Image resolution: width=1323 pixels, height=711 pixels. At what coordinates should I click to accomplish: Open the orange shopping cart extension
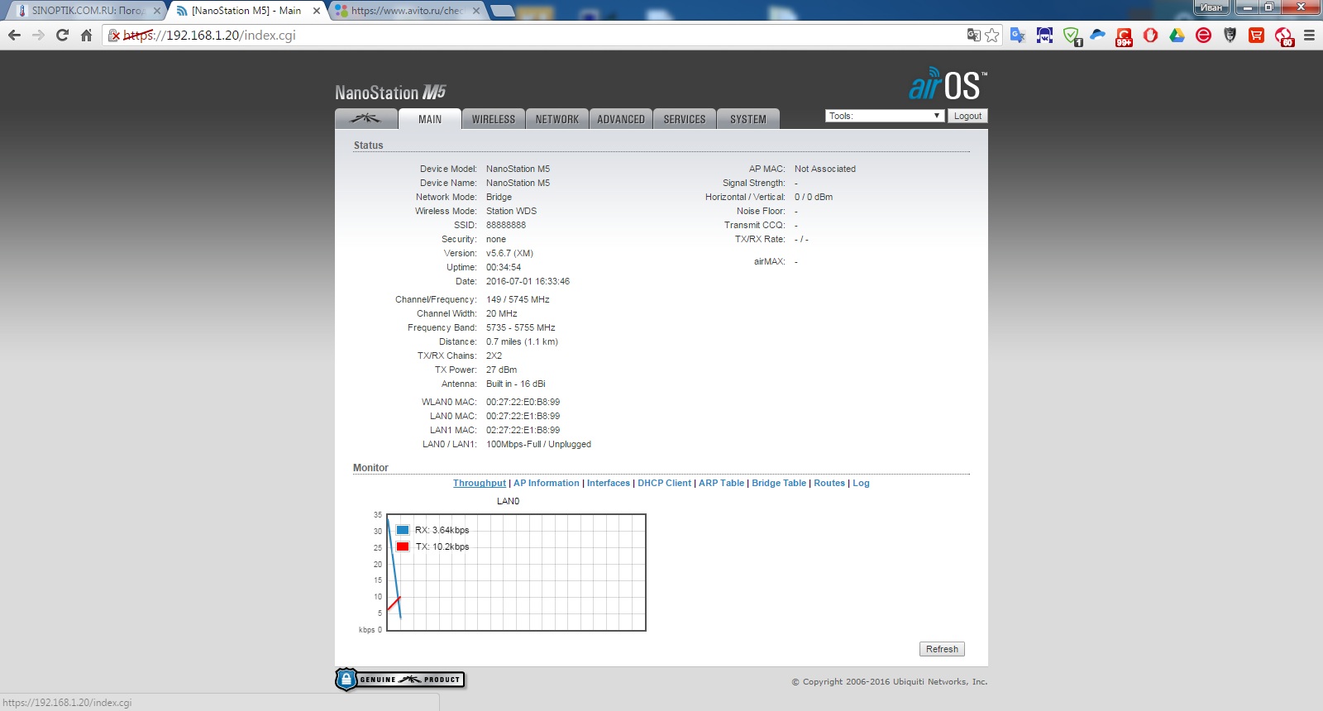click(x=1257, y=36)
